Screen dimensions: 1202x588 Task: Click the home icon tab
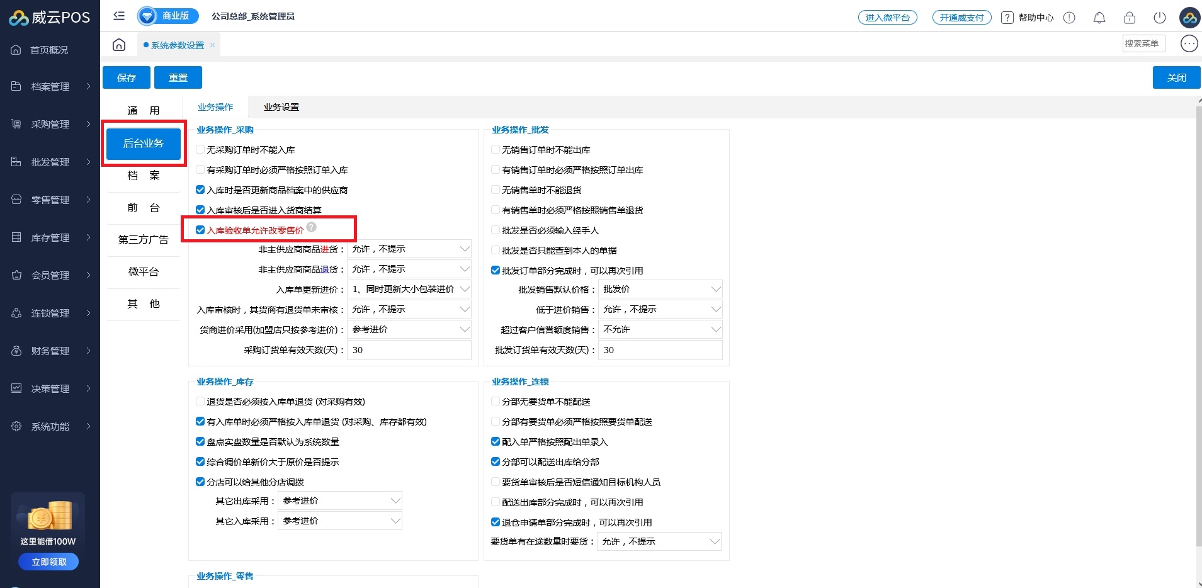(x=119, y=45)
